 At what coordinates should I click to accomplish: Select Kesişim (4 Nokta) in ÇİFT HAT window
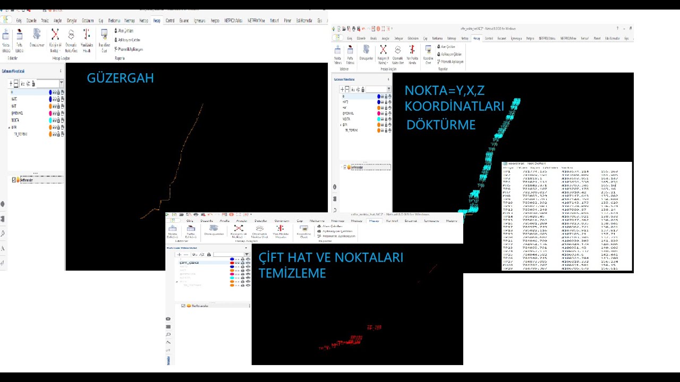(x=239, y=232)
